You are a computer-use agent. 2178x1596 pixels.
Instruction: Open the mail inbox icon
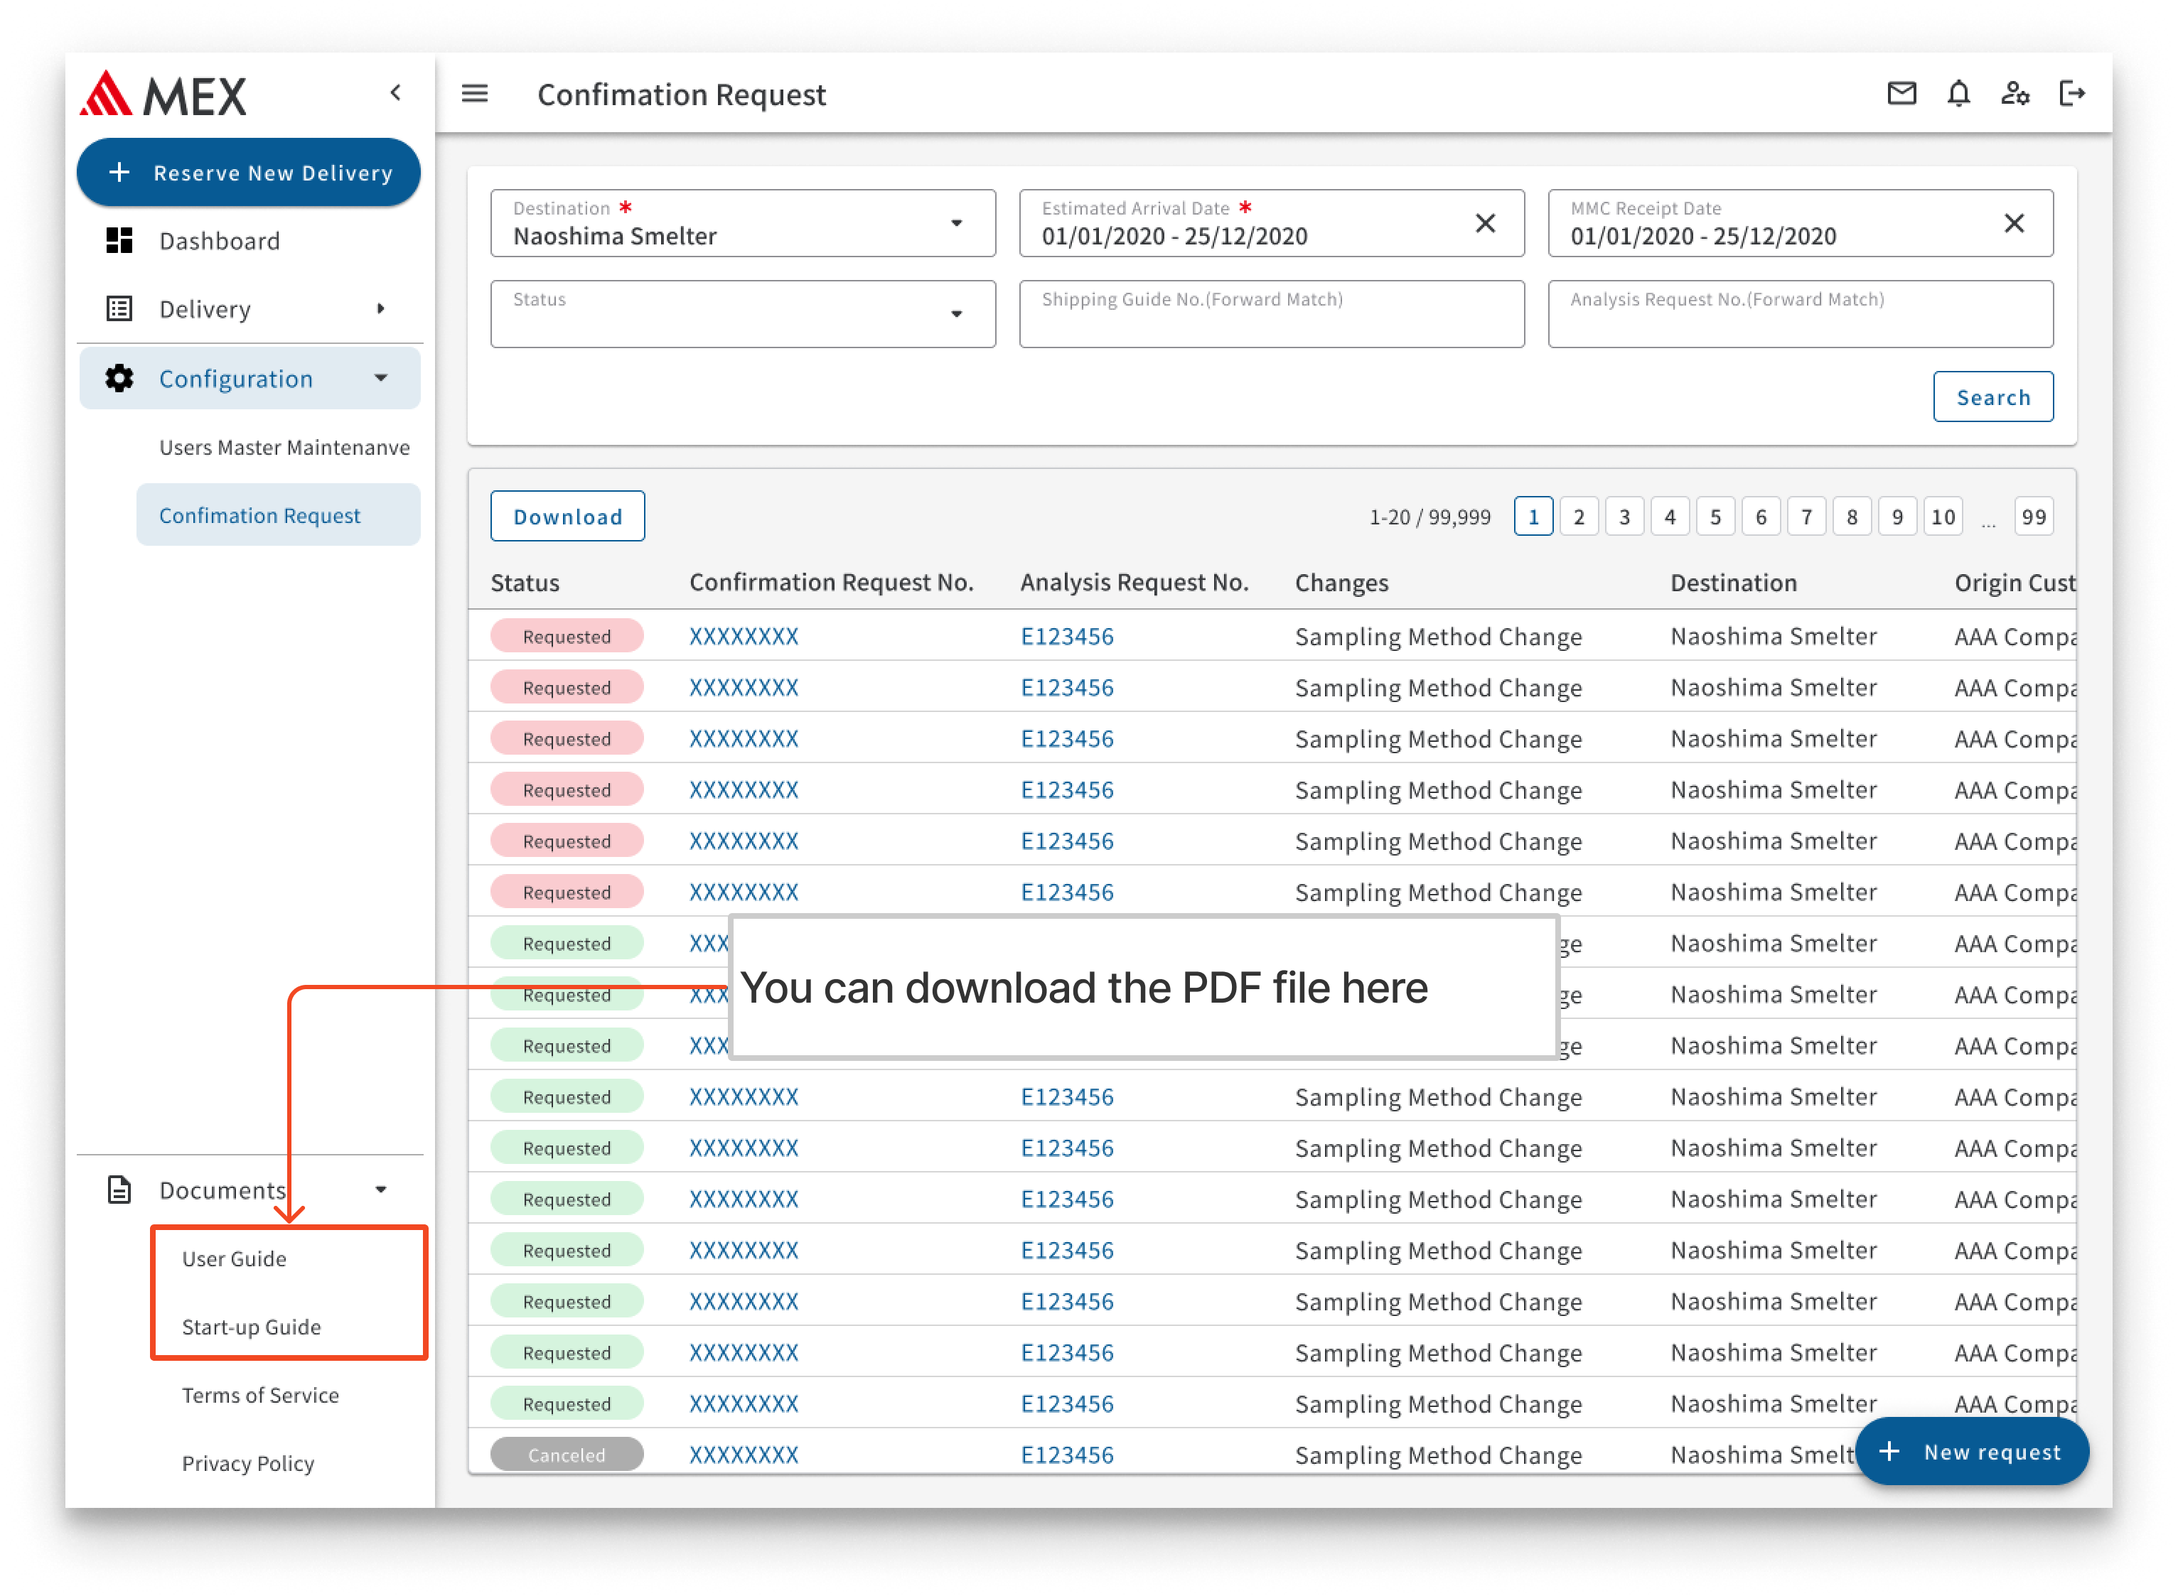[x=1901, y=94]
